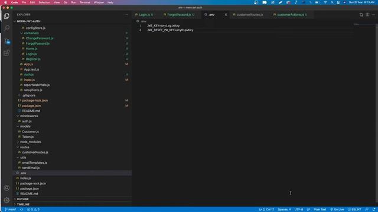Open Explorer panel more actions ellipsis
This screenshot has width=378, height=212.
coord(126,15)
